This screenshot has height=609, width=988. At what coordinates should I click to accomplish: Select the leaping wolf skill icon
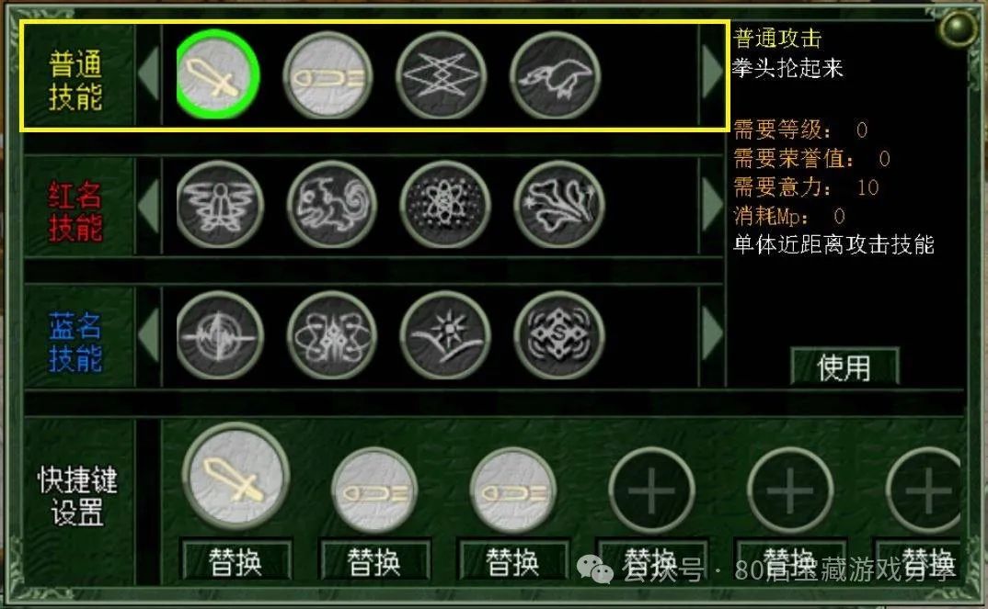coord(555,75)
